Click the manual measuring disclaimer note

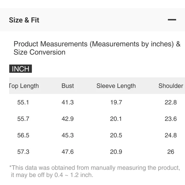pyautogui.click(x=95, y=171)
